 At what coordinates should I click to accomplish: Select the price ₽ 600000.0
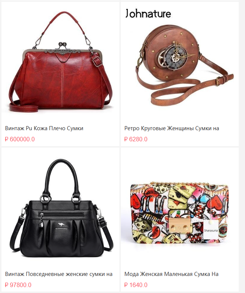click(x=20, y=139)
